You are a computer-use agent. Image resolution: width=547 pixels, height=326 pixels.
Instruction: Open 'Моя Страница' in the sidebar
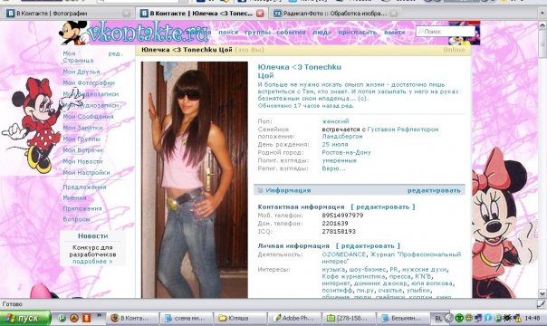pyautogui.click(x=78, y=57)
